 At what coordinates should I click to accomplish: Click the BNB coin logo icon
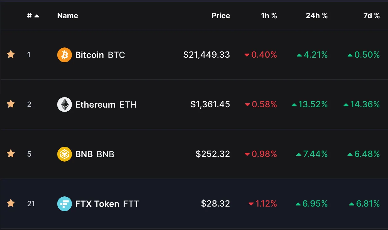click(x=65, y=154)
